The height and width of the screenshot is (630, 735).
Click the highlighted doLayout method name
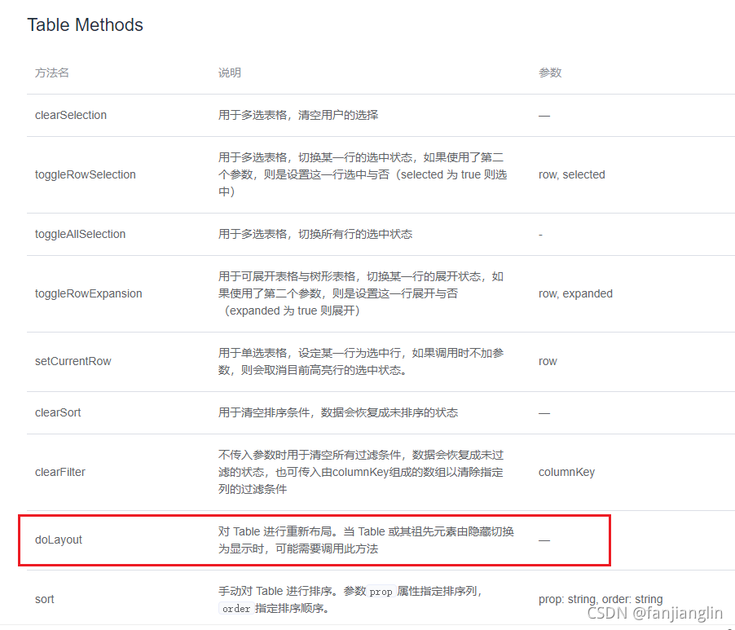click(58, 540)
